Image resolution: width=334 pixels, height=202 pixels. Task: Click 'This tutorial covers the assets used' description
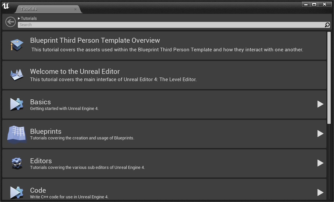pyautogui.click(x=167, y=49)
